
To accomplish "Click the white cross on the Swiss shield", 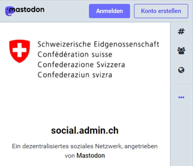I will click(20, 50).
